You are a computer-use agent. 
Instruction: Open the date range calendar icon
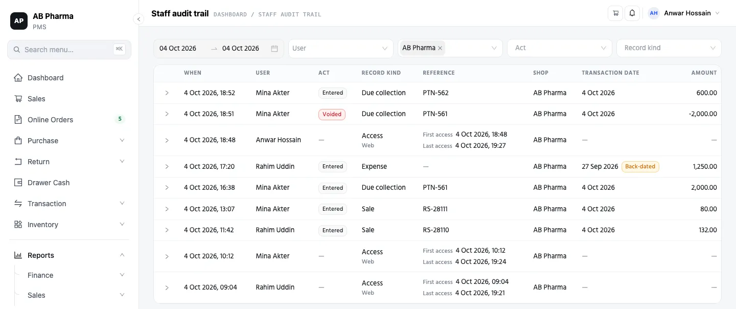tap(274, 49)
